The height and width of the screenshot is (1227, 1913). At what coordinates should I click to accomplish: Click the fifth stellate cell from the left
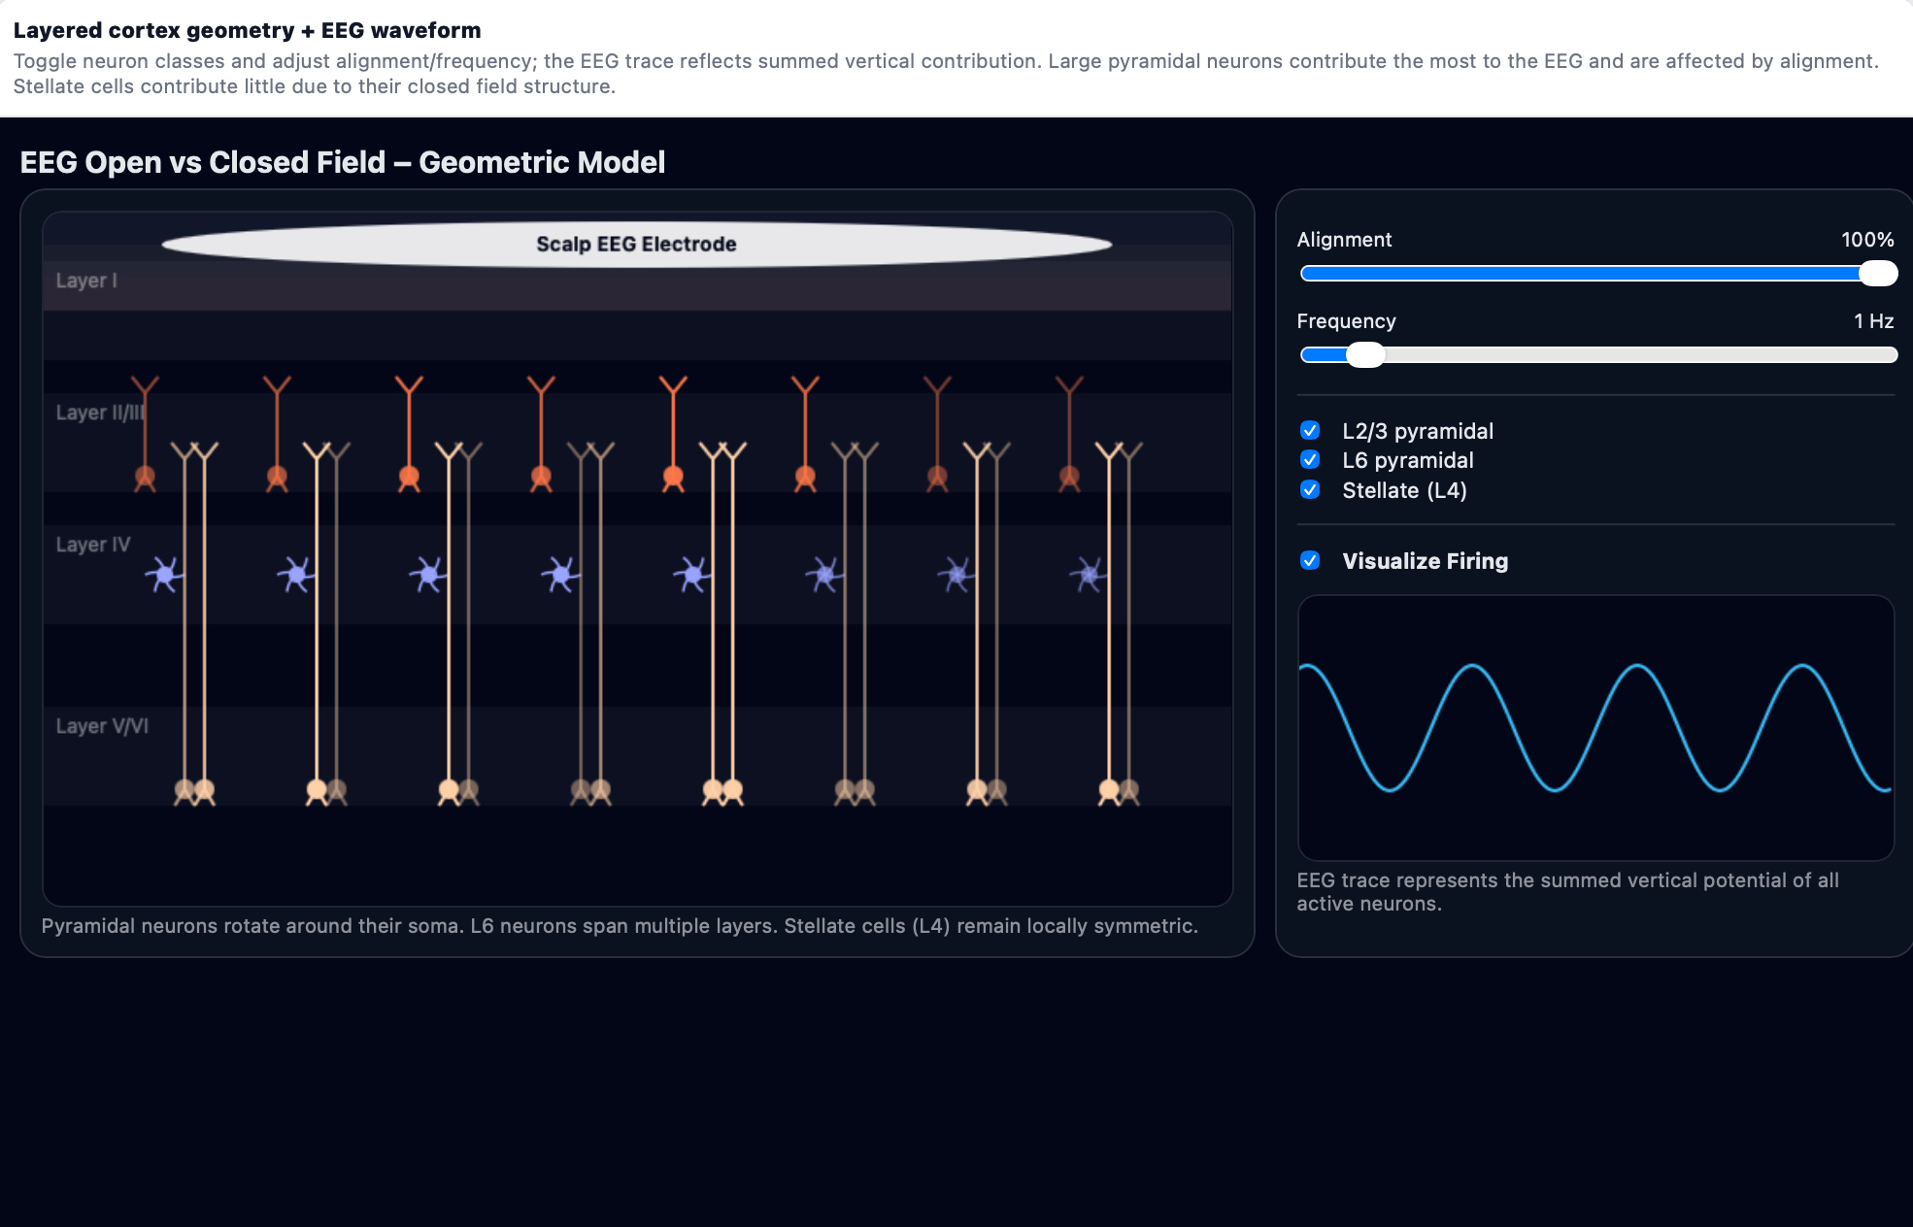(693, 576)
